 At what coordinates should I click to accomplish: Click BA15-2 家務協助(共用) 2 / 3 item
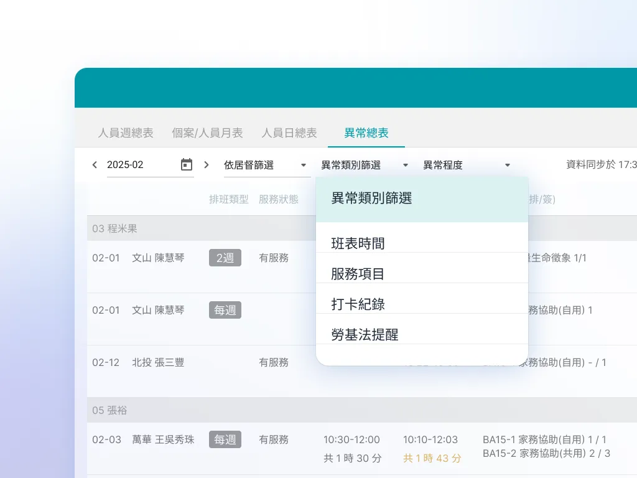[x=546, y=453]
